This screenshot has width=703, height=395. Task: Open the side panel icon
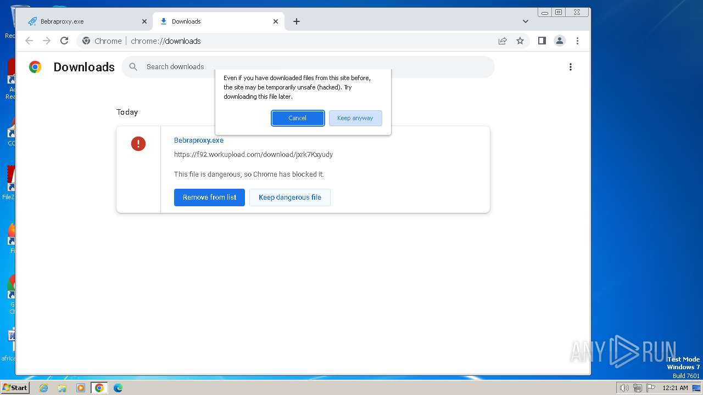pyautogui.click(x=542, y=41)
